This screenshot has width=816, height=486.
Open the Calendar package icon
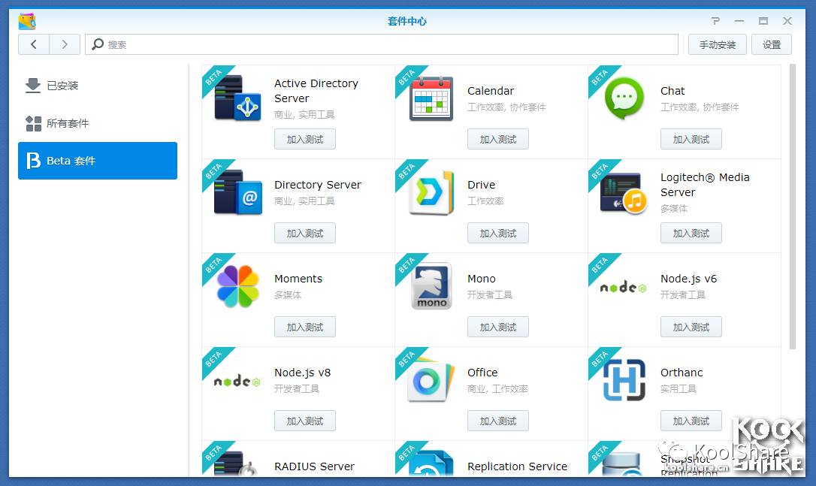[x=431, y=98]
